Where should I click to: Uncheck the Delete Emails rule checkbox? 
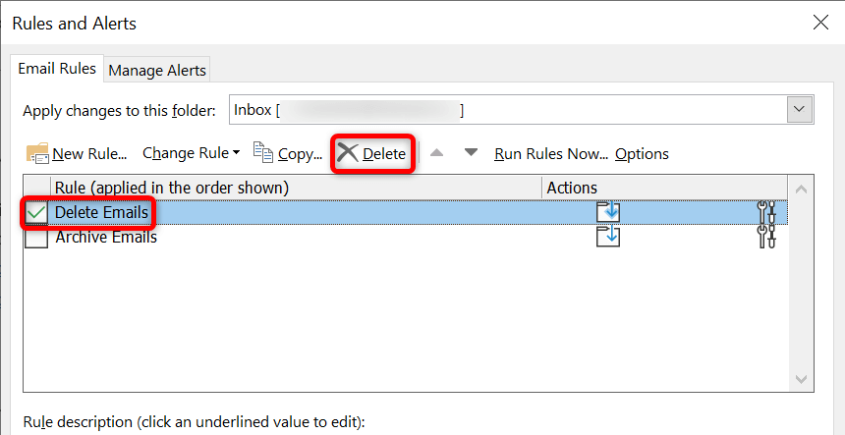click(36, 212)
